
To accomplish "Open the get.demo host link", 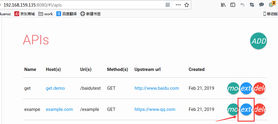I will (x=55, y=88).
